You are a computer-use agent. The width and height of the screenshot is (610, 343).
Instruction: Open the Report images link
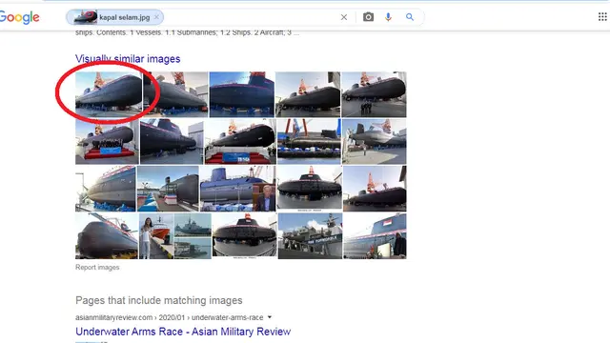coord(97,267)
